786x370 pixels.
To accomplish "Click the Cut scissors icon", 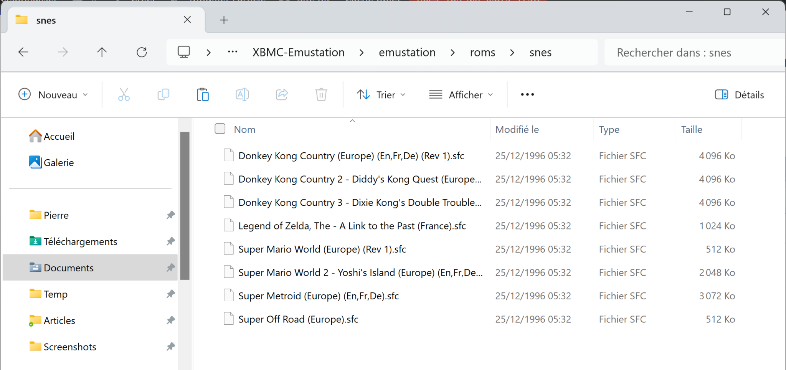I will pos(124,94).
